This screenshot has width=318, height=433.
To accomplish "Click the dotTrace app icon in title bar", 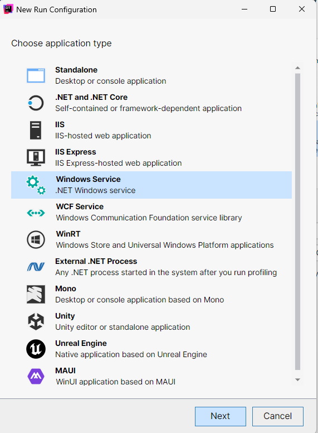I will 8,9.
